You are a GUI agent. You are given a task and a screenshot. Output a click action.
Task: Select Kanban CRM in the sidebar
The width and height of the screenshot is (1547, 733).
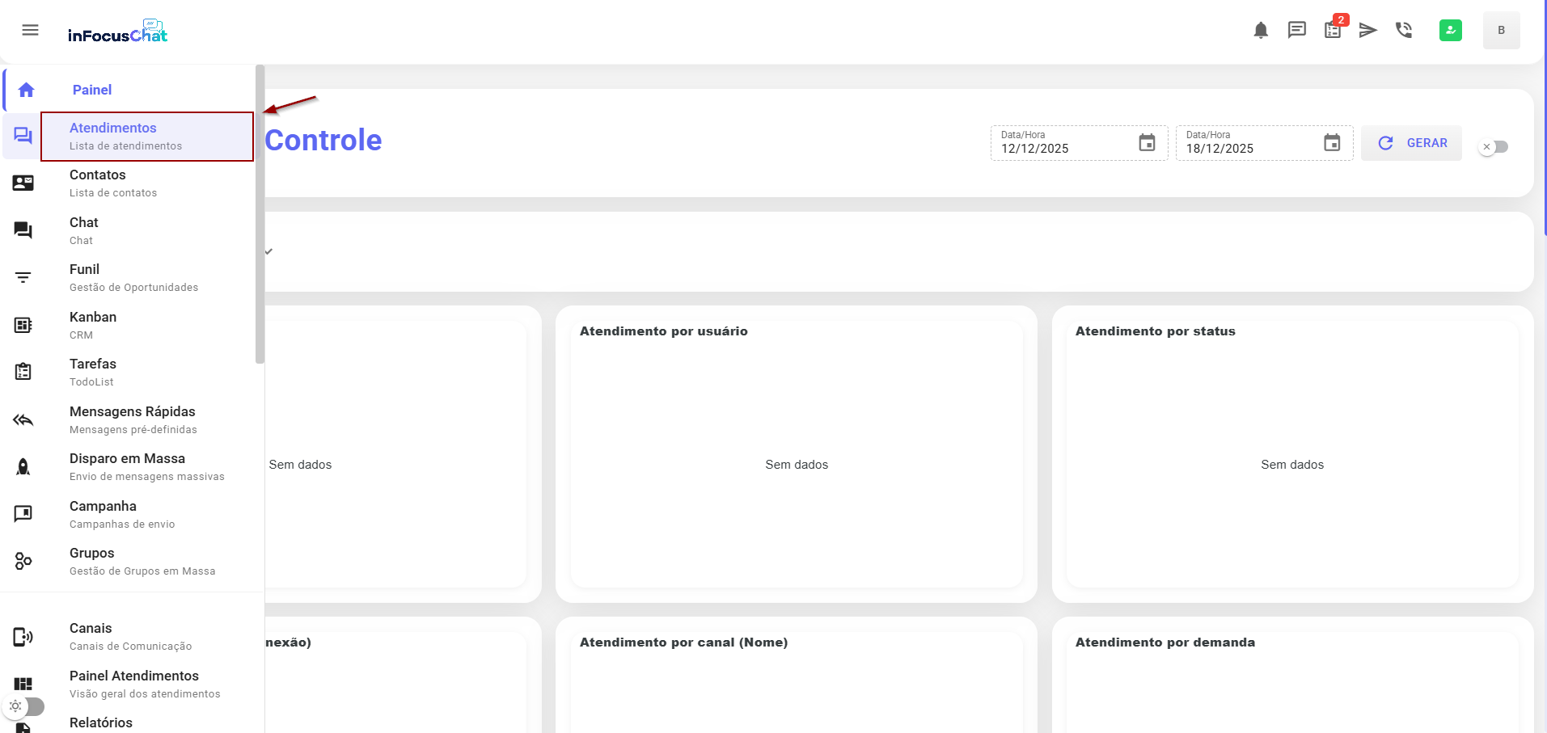click(93, 325)
